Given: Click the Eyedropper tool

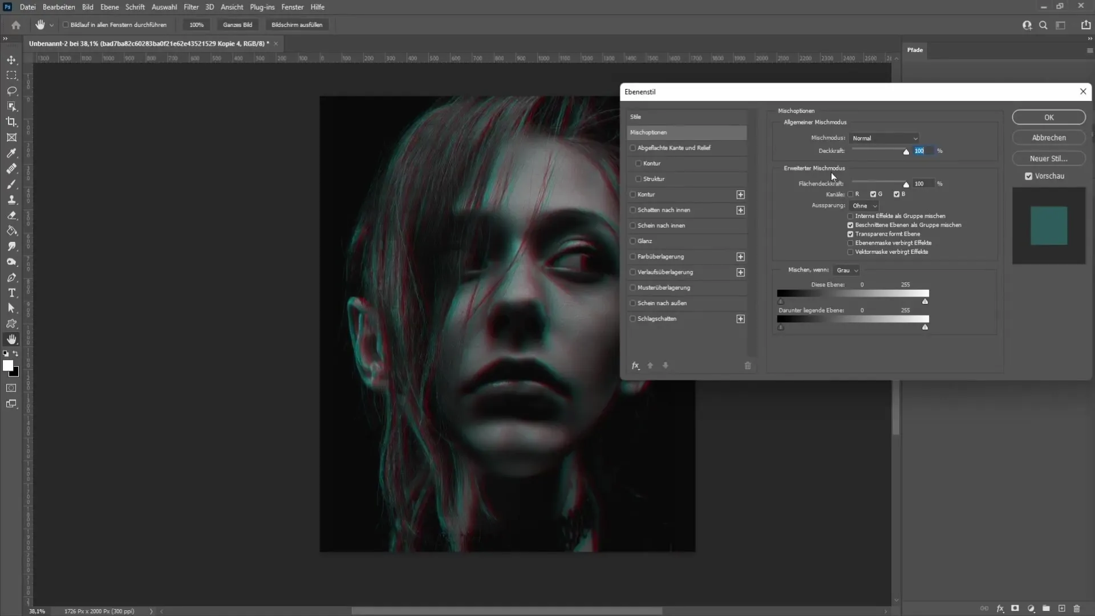Looking at the screenshot, I should coord(11,153).
